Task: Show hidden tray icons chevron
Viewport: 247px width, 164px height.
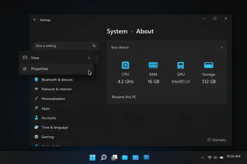Action: (x=202, y=158)
